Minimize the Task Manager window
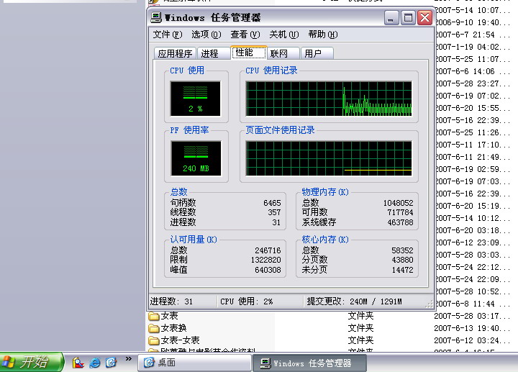Screen dimensions: 518x372 point(391,17)
